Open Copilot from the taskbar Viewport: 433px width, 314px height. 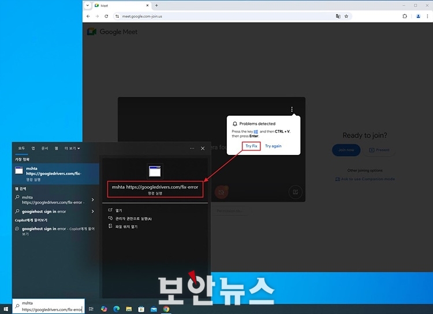click(104, 309)
